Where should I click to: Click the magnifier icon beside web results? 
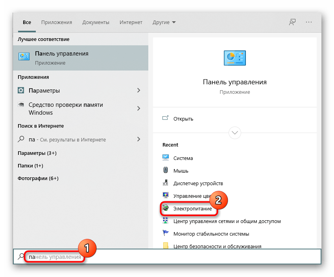(x=21, y=139)
